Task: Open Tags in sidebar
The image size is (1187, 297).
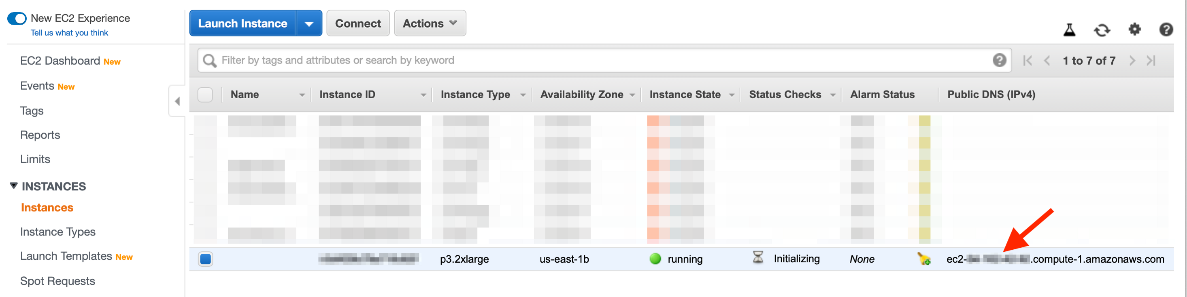Action: [x=32, y=111]
